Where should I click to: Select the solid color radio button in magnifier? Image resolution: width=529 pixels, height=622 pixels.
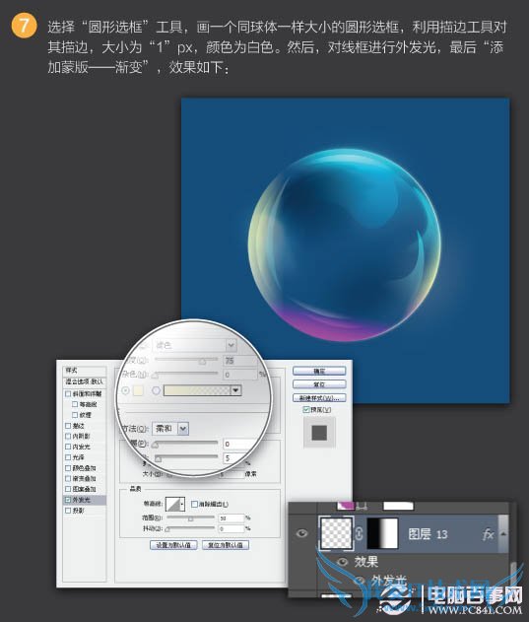pyautogui.click(x=125, y=390)
